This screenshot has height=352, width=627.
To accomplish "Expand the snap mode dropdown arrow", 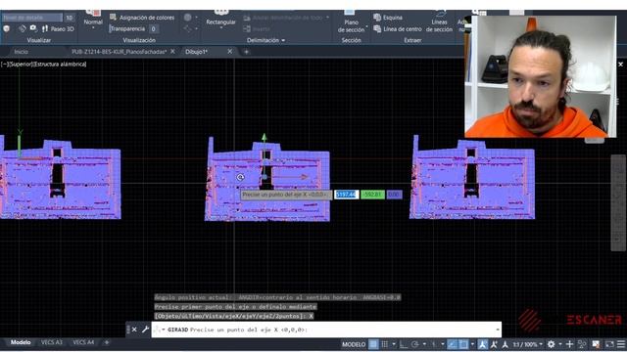I will (x=394, y=344).
